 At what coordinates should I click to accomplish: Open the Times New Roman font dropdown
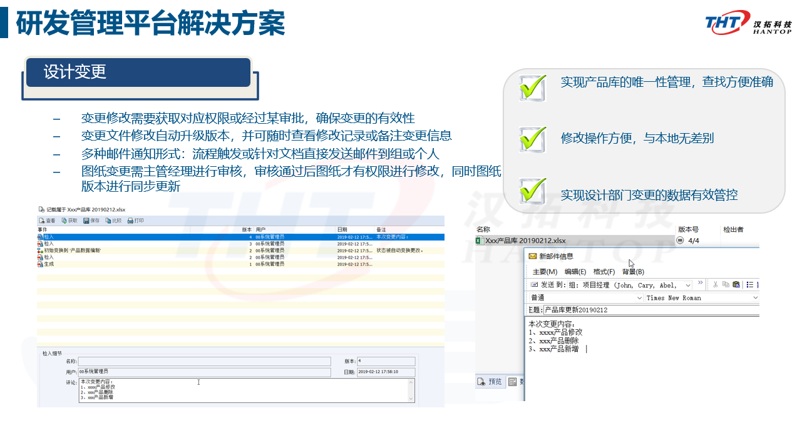tap(755, 298)
